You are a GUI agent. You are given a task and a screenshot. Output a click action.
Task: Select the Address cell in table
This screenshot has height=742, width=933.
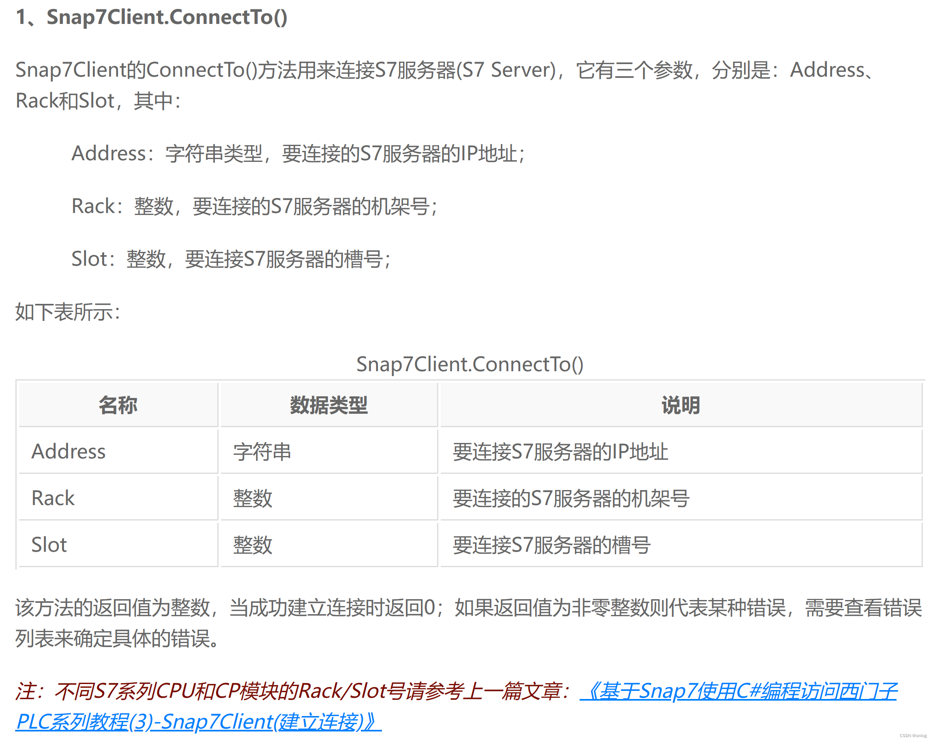[69, 452]
